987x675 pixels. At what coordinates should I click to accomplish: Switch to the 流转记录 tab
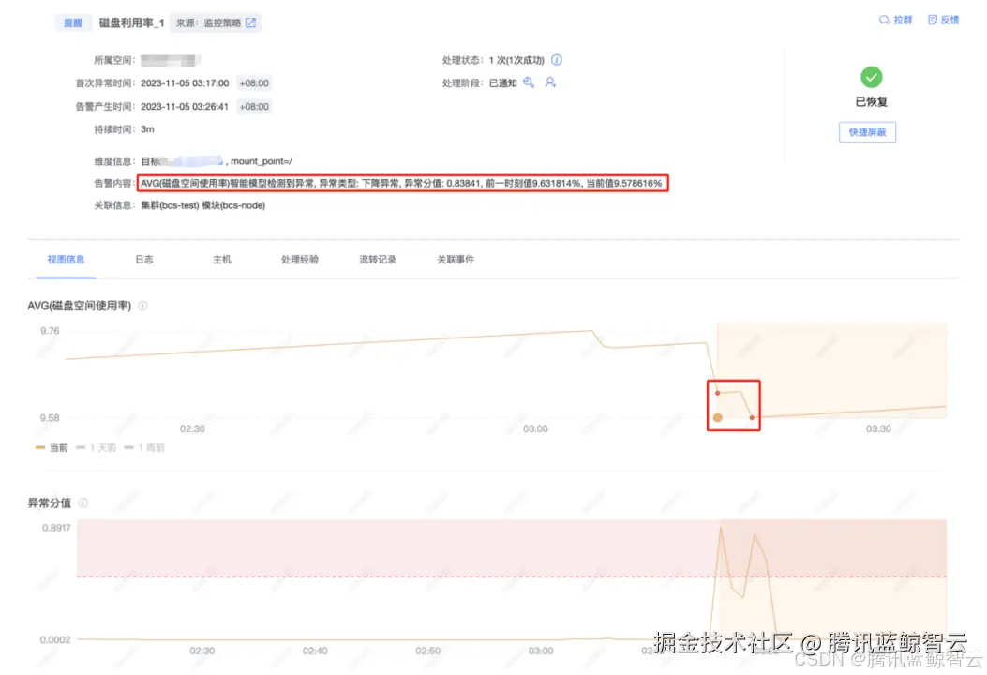point(378,260)
